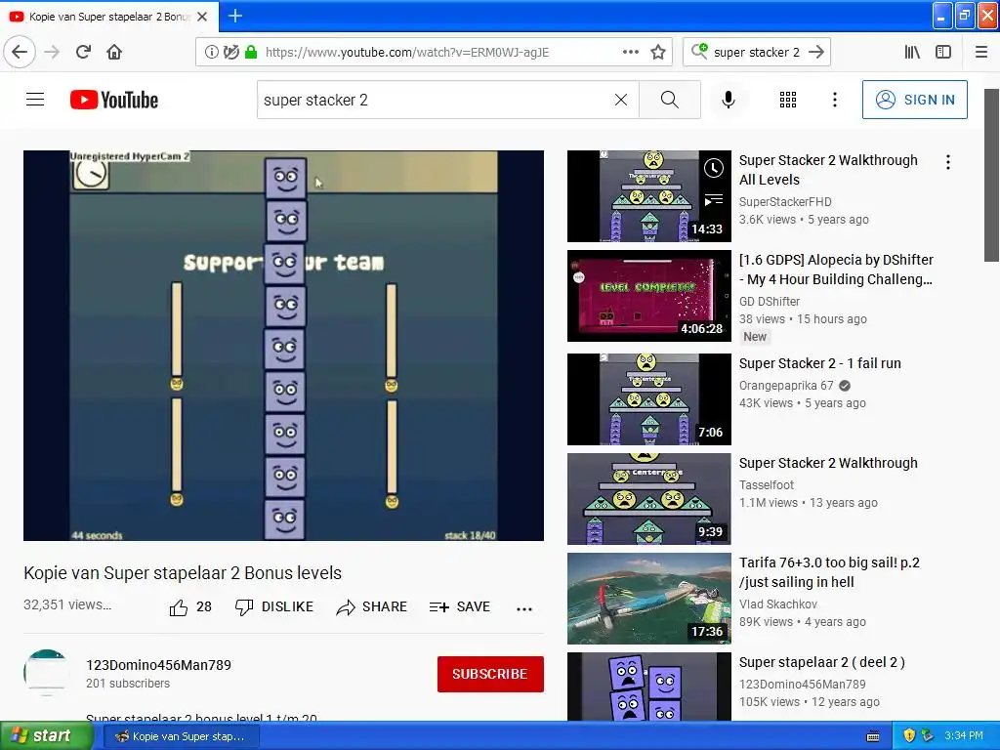Toggle the Firefox sidebar icon

[943, 53]
